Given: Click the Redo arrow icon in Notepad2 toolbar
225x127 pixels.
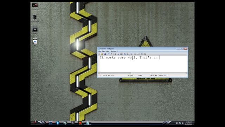Looking at the screenshot, I should point(111,54).
